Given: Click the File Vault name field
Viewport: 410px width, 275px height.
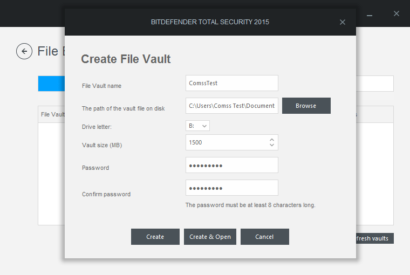Looking at the screenshot, I should (231, 83).
